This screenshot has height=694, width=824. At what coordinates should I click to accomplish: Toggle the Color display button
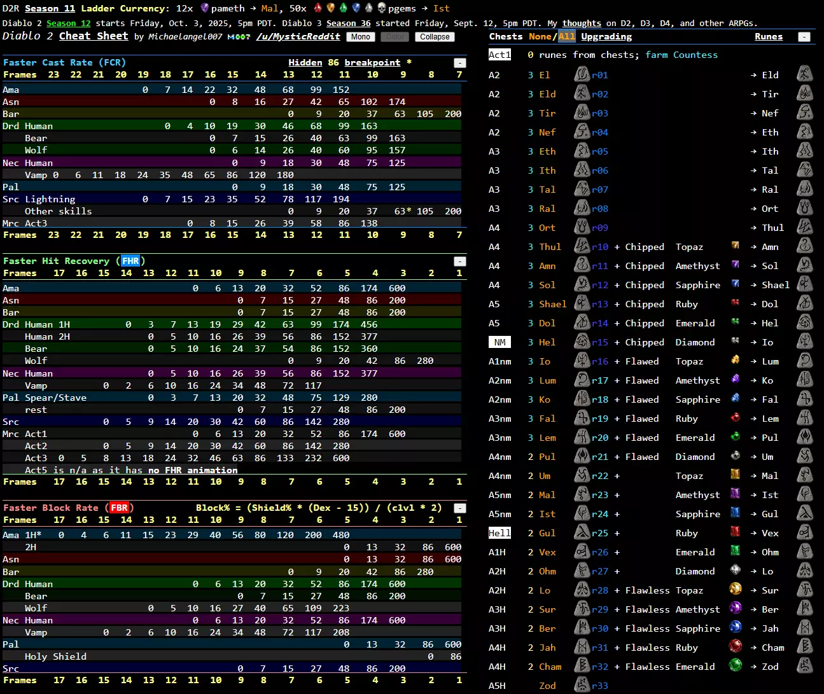tap(395, 37)
